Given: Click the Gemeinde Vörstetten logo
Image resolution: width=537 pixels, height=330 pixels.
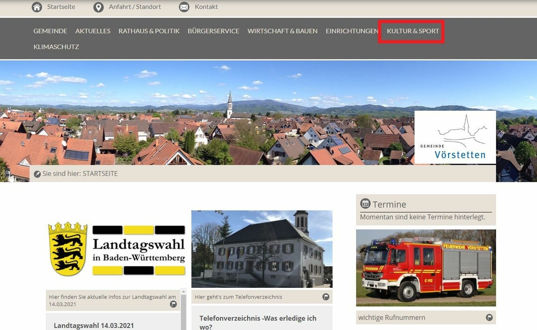Looking at the screenshot, I should 455,137.
